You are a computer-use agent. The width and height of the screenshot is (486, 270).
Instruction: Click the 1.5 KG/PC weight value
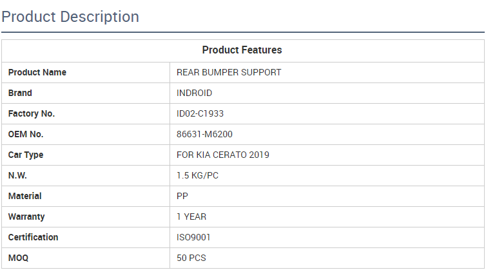197,175
